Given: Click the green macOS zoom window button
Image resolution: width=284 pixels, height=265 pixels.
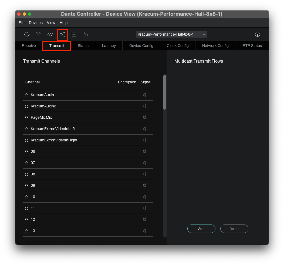Looking at the screenshot, I should (30, 14).
